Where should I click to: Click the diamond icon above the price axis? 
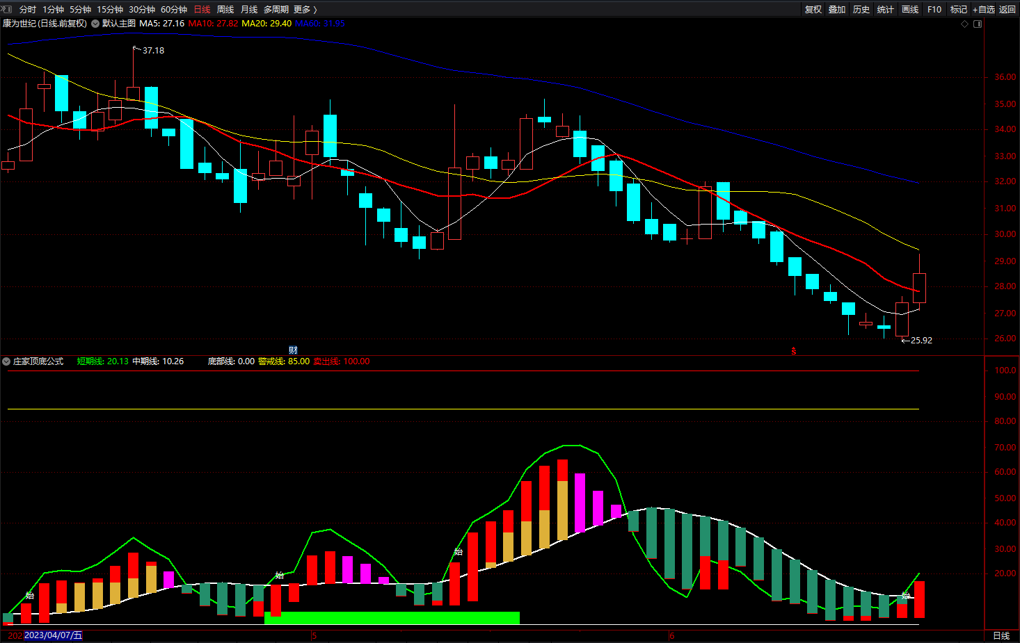pyautogui.click(x=964, y=24)
